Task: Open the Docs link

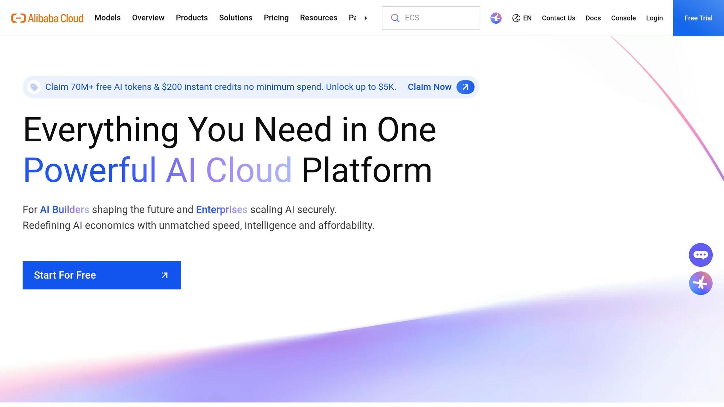Action: point(593,18)
